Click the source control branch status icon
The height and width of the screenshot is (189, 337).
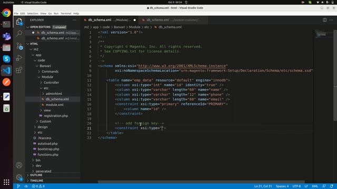tap(18, 186)
